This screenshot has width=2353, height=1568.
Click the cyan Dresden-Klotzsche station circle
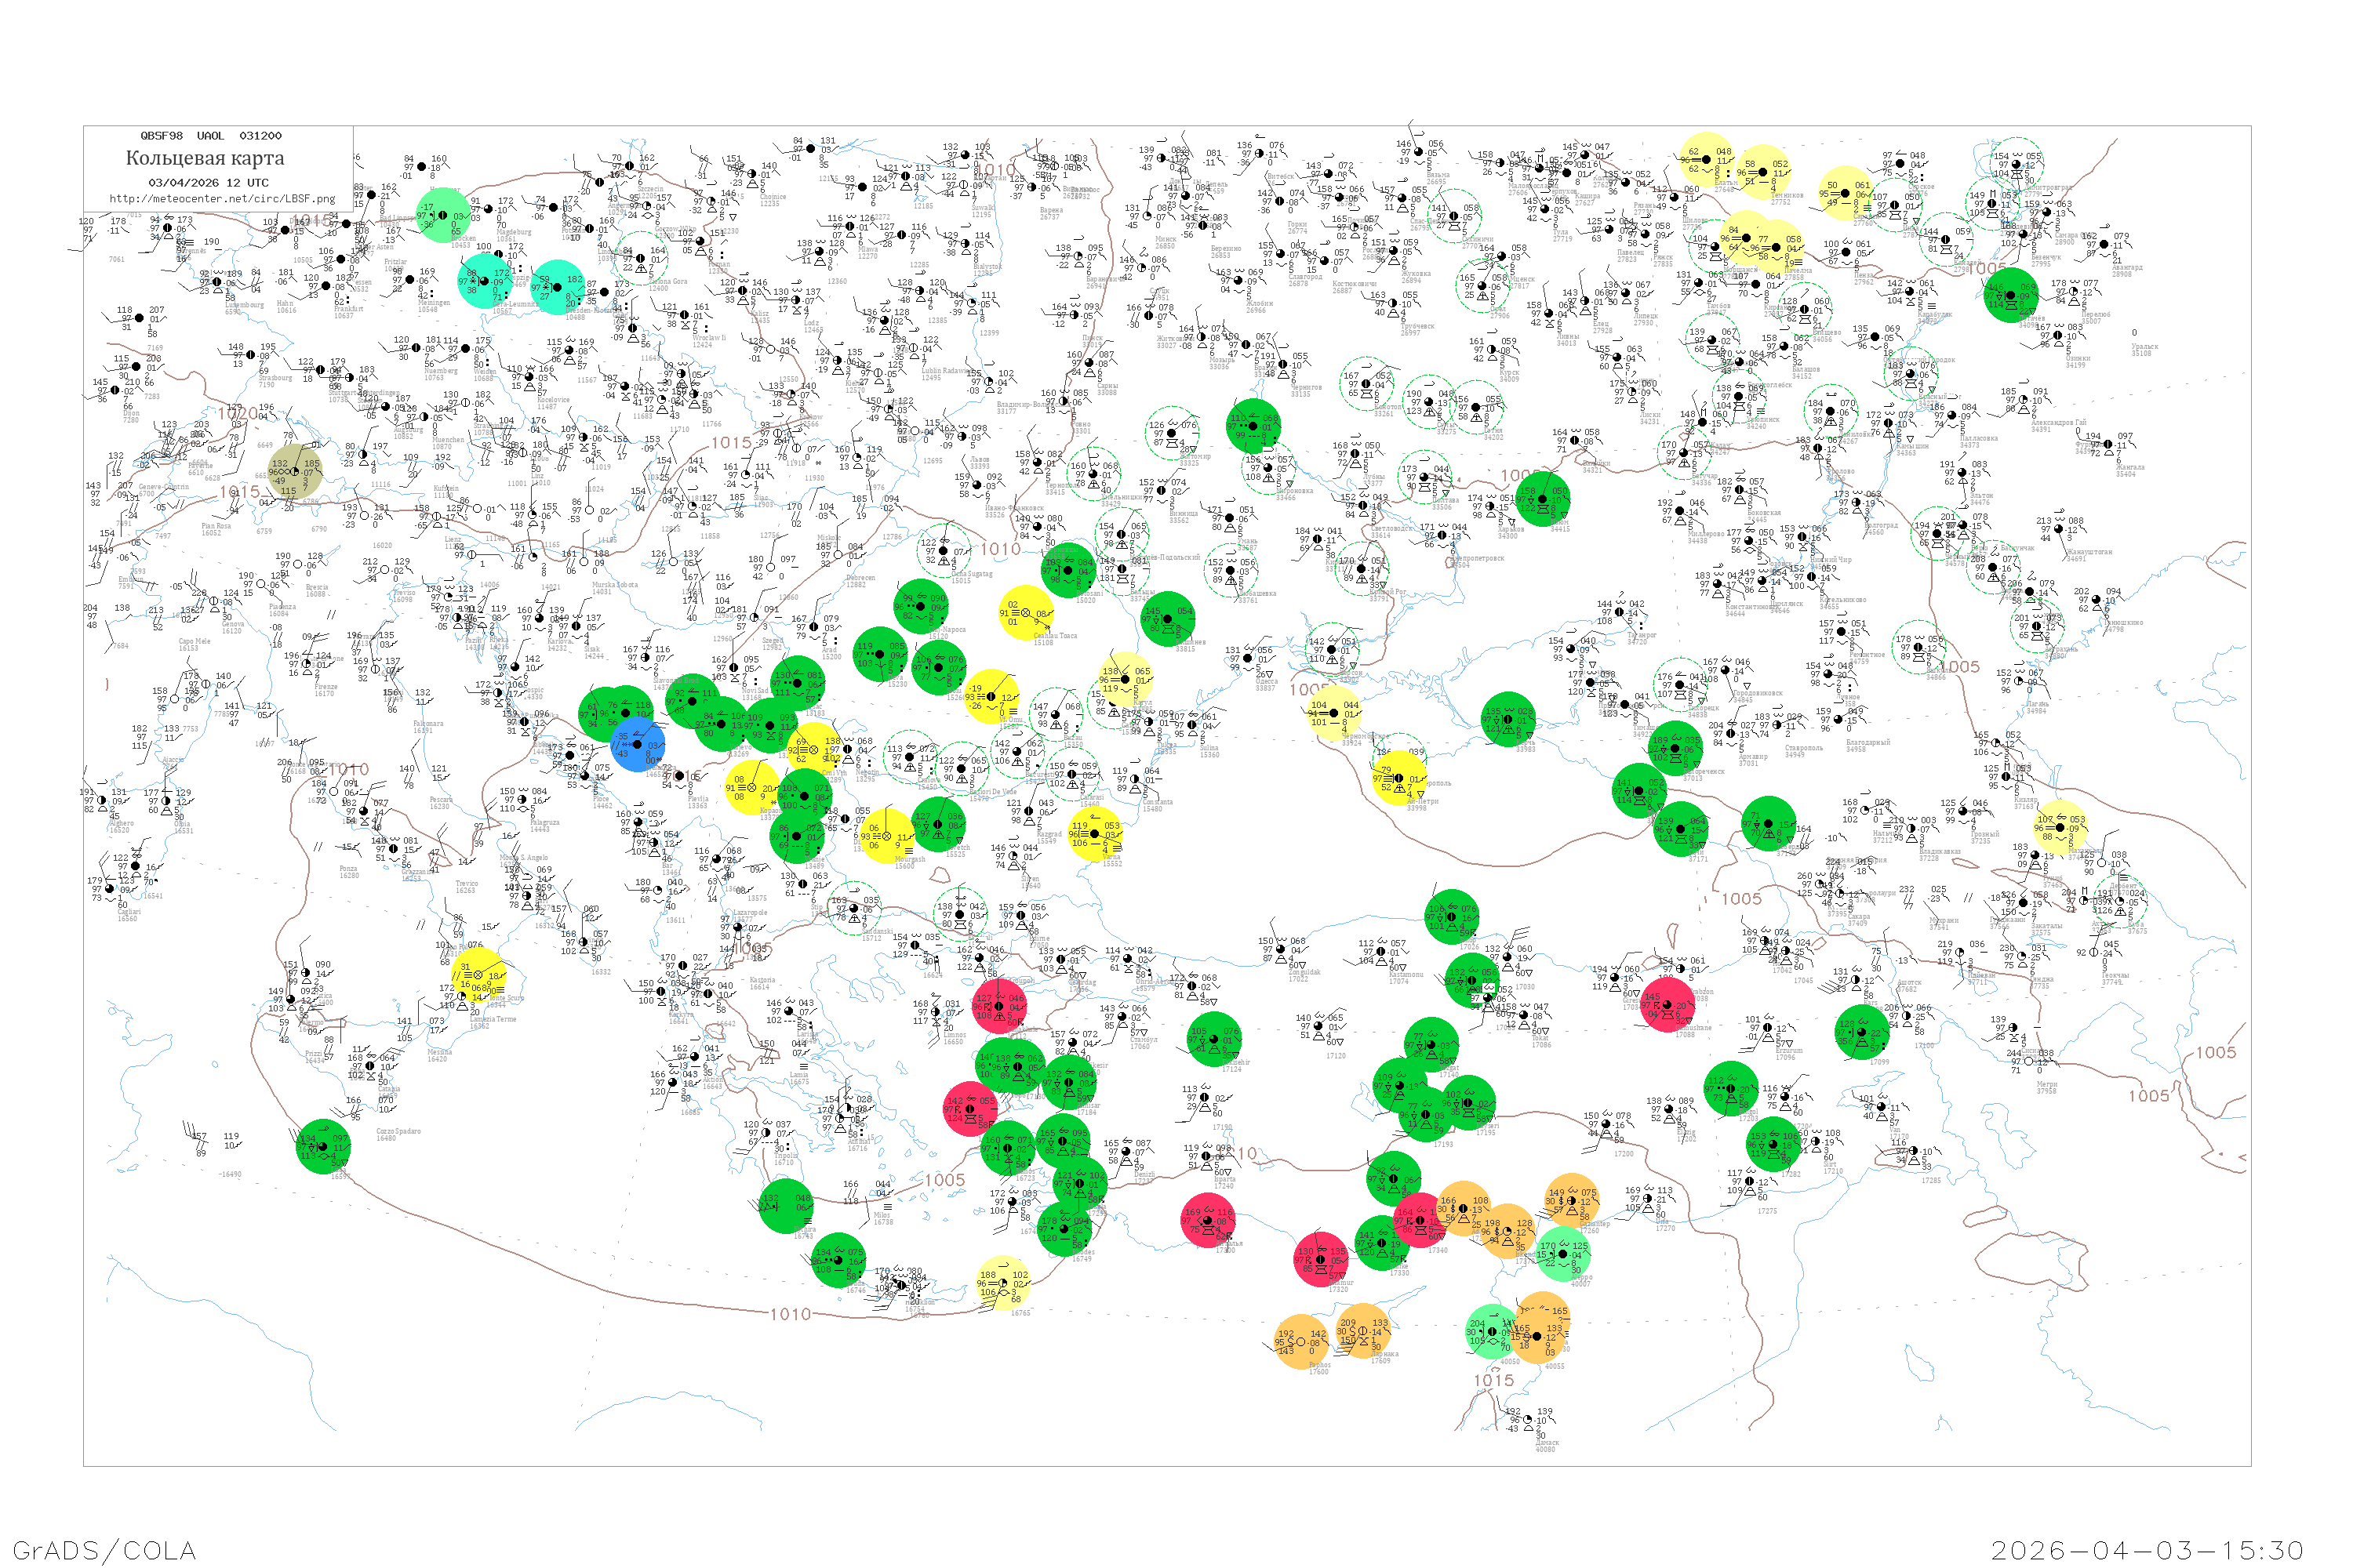click(x=557, y=288)
